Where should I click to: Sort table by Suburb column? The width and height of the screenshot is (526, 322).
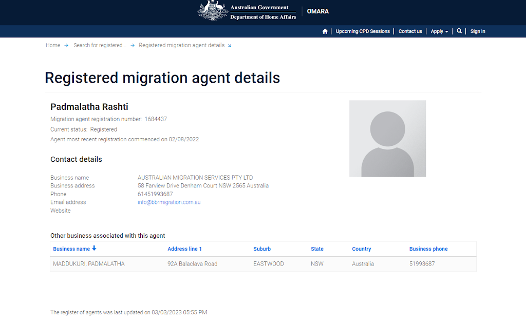(262, 249)
